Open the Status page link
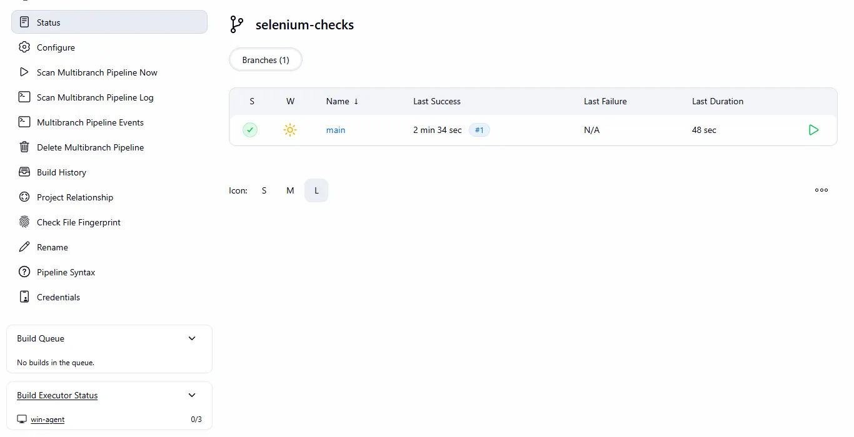854x437 pixels. pyautogui.click(x=109, y=22)
